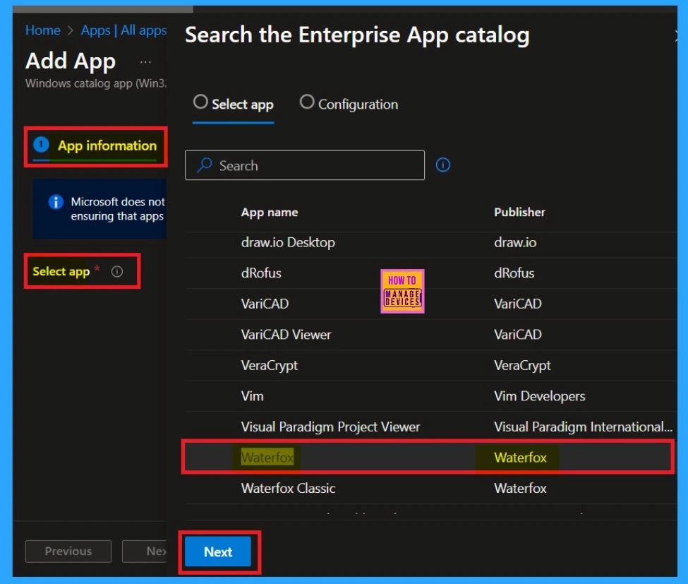The image size is (688, 584).
Task: Click the Previous button
Action: click(x=68, y=551)
